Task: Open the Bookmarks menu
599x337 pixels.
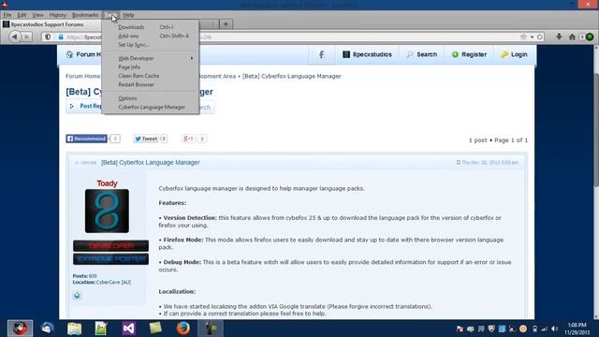Action: pos(85,15)
